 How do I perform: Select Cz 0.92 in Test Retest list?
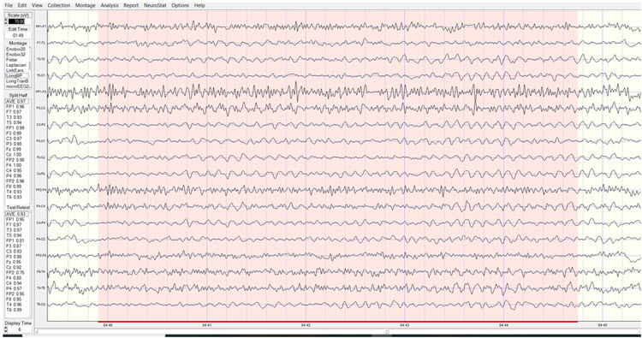15,267
